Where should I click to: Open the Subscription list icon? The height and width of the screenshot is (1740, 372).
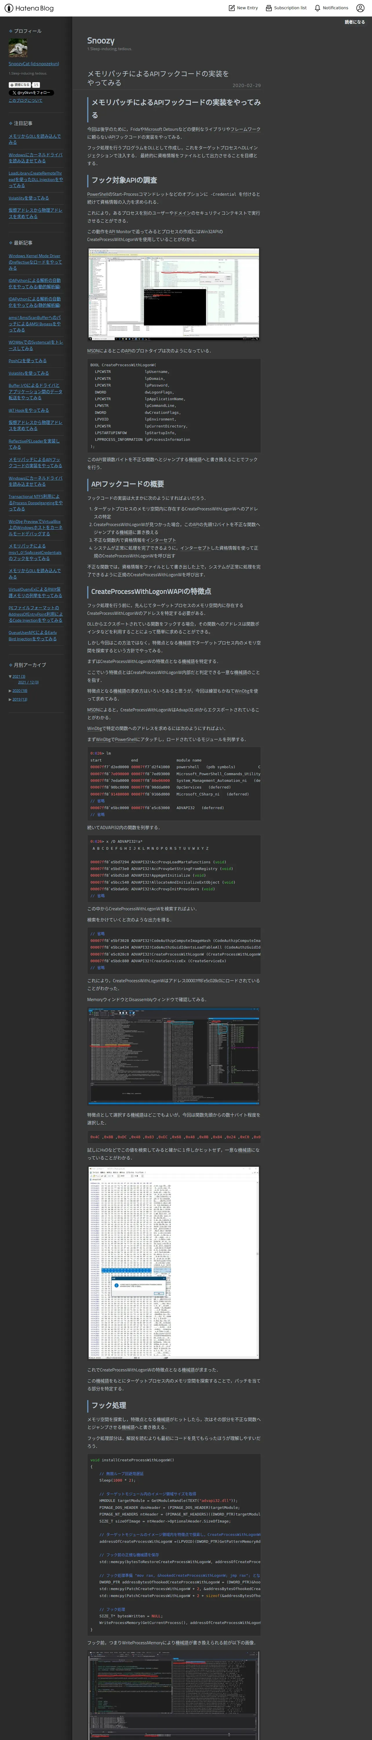click(x=269, y=8)
